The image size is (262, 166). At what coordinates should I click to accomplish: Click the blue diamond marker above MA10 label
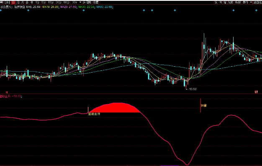[x=28, y=10]
